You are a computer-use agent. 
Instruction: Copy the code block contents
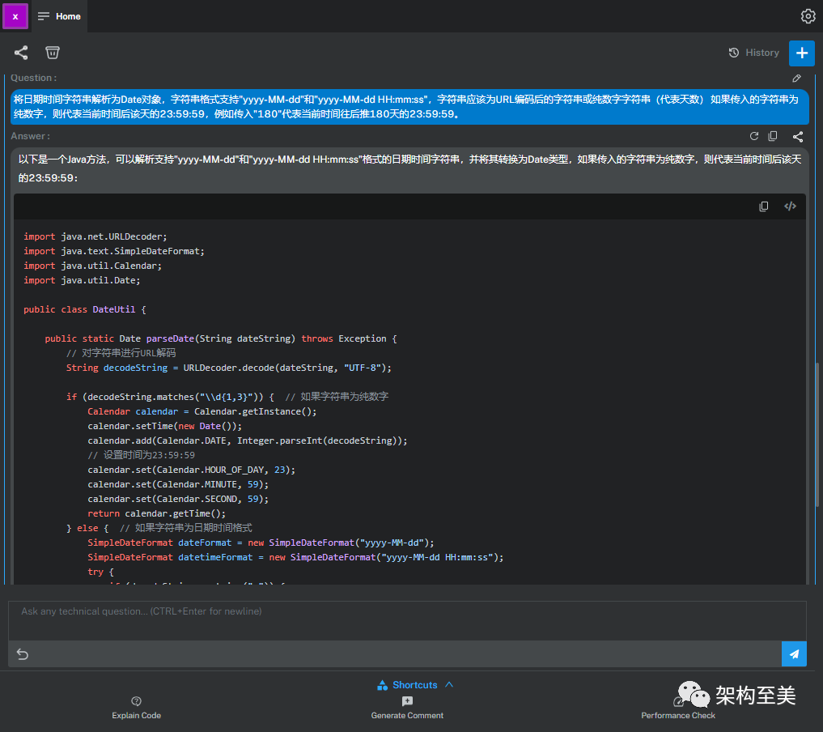click(x=764, y=206)
